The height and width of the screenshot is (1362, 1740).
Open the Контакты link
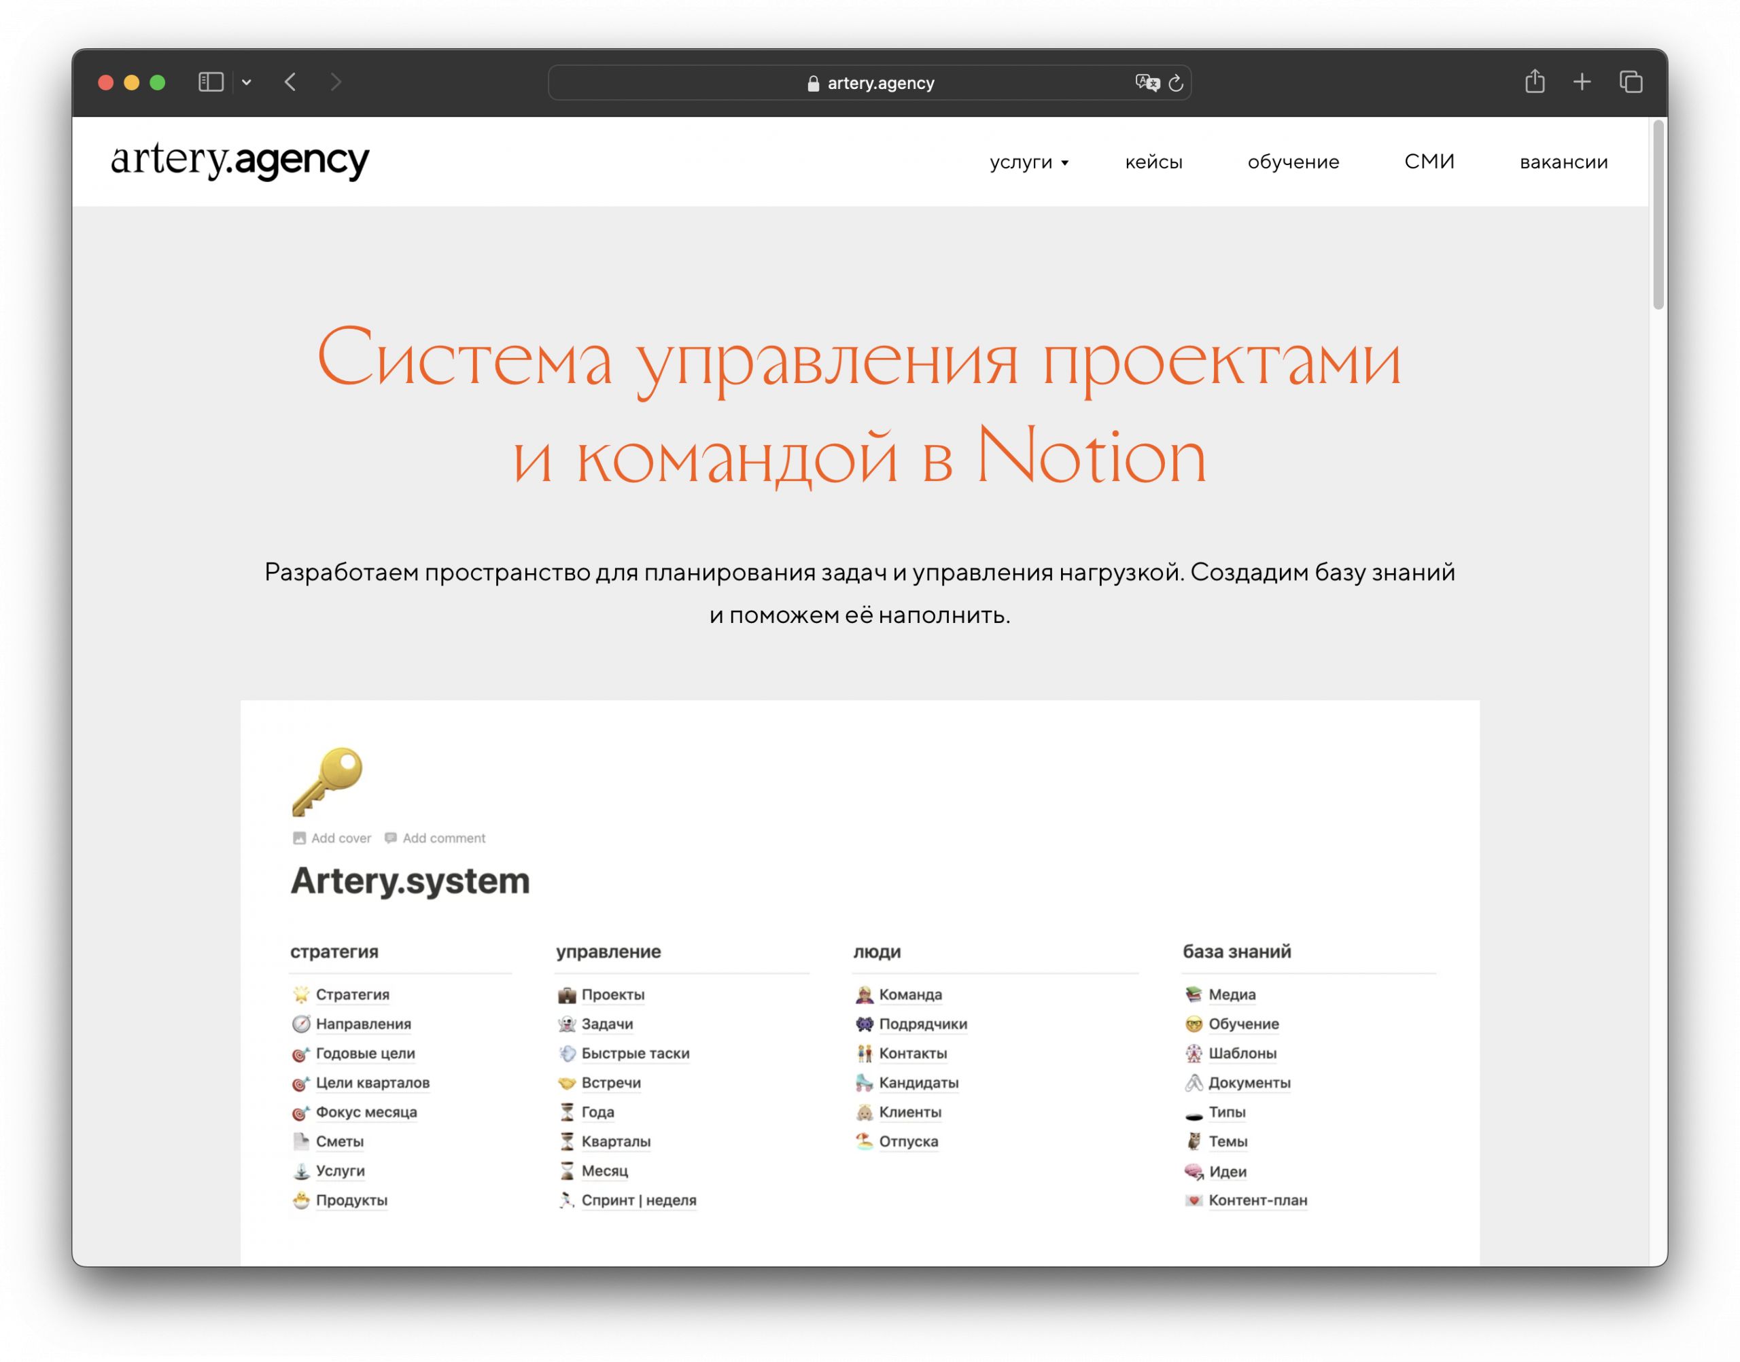pyautogui.click(x=913, y=1053)
